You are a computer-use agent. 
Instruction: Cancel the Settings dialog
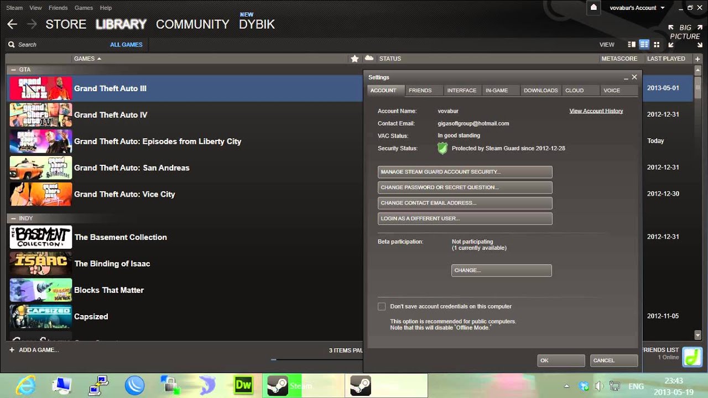click(x=614, y=360)
